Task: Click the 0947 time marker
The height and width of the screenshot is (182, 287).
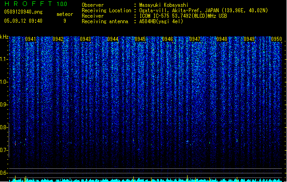Action: click(195, 39)
